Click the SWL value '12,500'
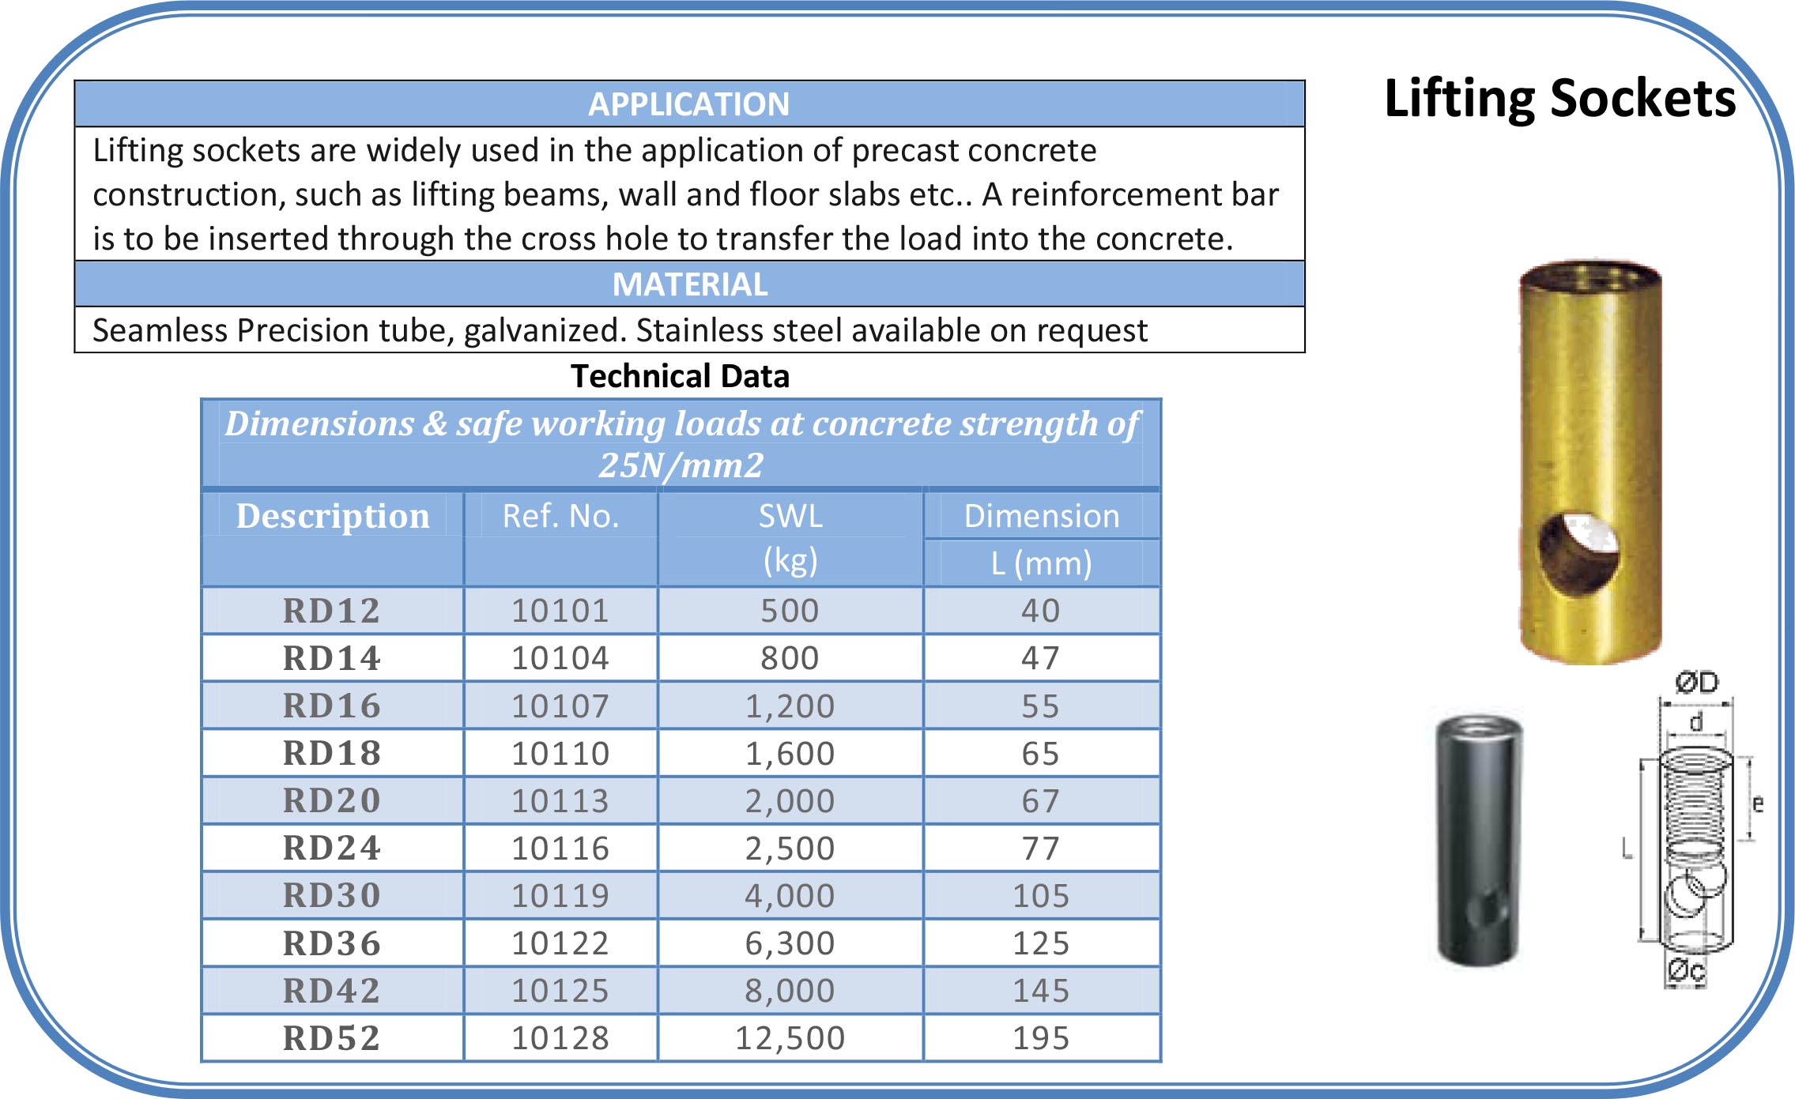This screenshot has height=1099, width=1795. click(x=790, y=1038)
